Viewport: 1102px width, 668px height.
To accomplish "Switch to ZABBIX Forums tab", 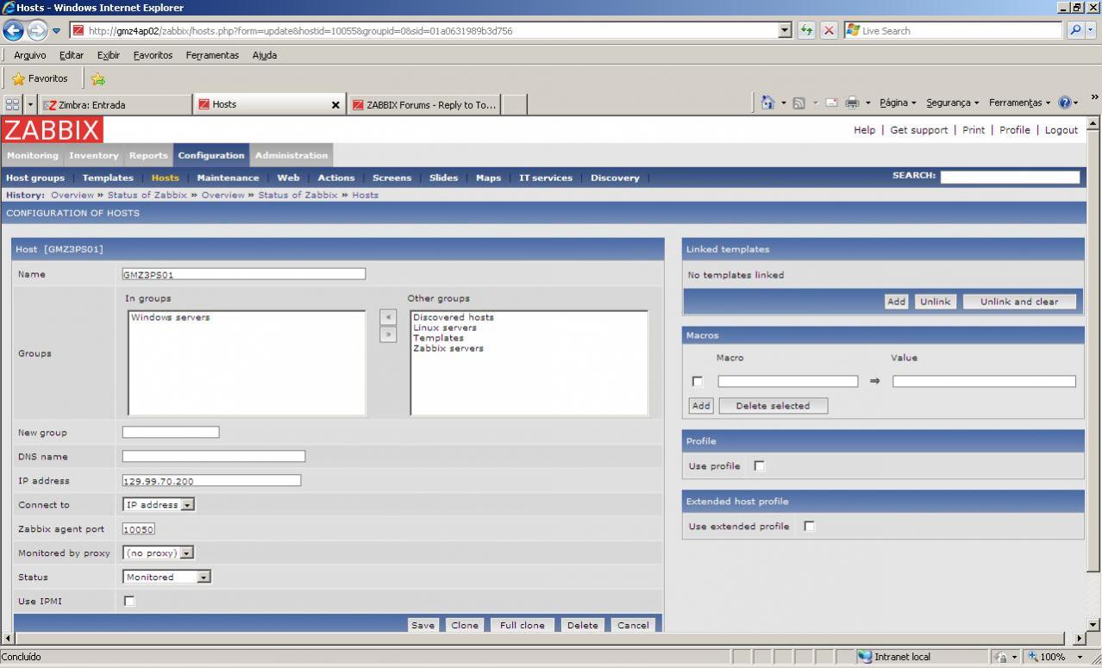I will coord(424,105).
